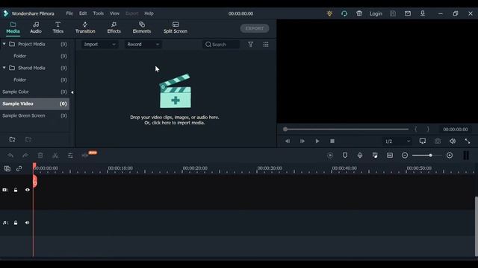Record voiceover with microphone icon
The height and width of the screenshot is (268, 478).
tap(360, 156)
